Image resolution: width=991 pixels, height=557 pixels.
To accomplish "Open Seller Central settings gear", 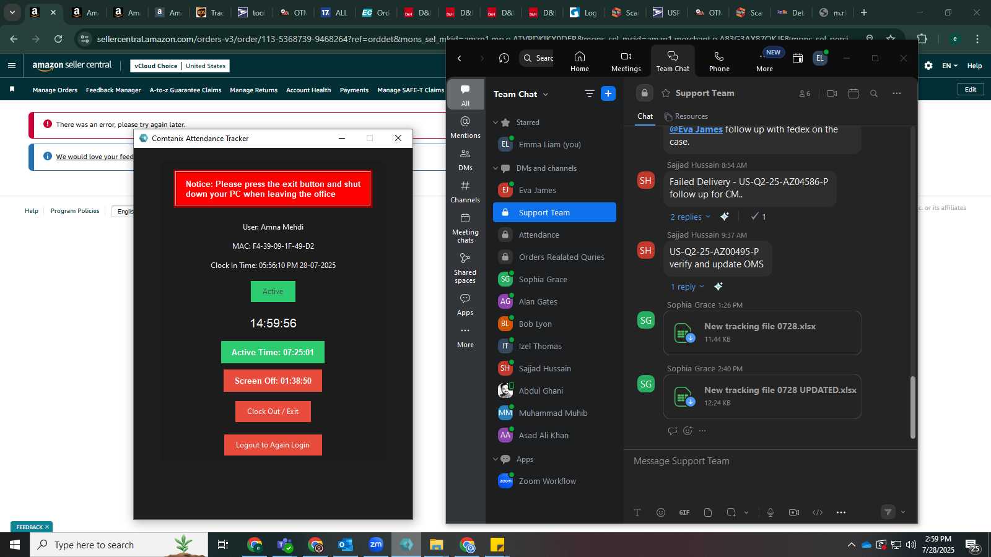I will 928,66.
